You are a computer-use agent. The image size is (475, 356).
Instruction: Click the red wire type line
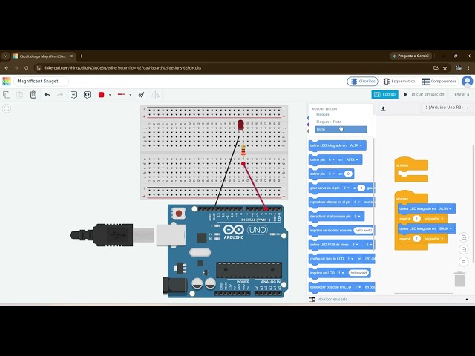click(x=121, y=94)
